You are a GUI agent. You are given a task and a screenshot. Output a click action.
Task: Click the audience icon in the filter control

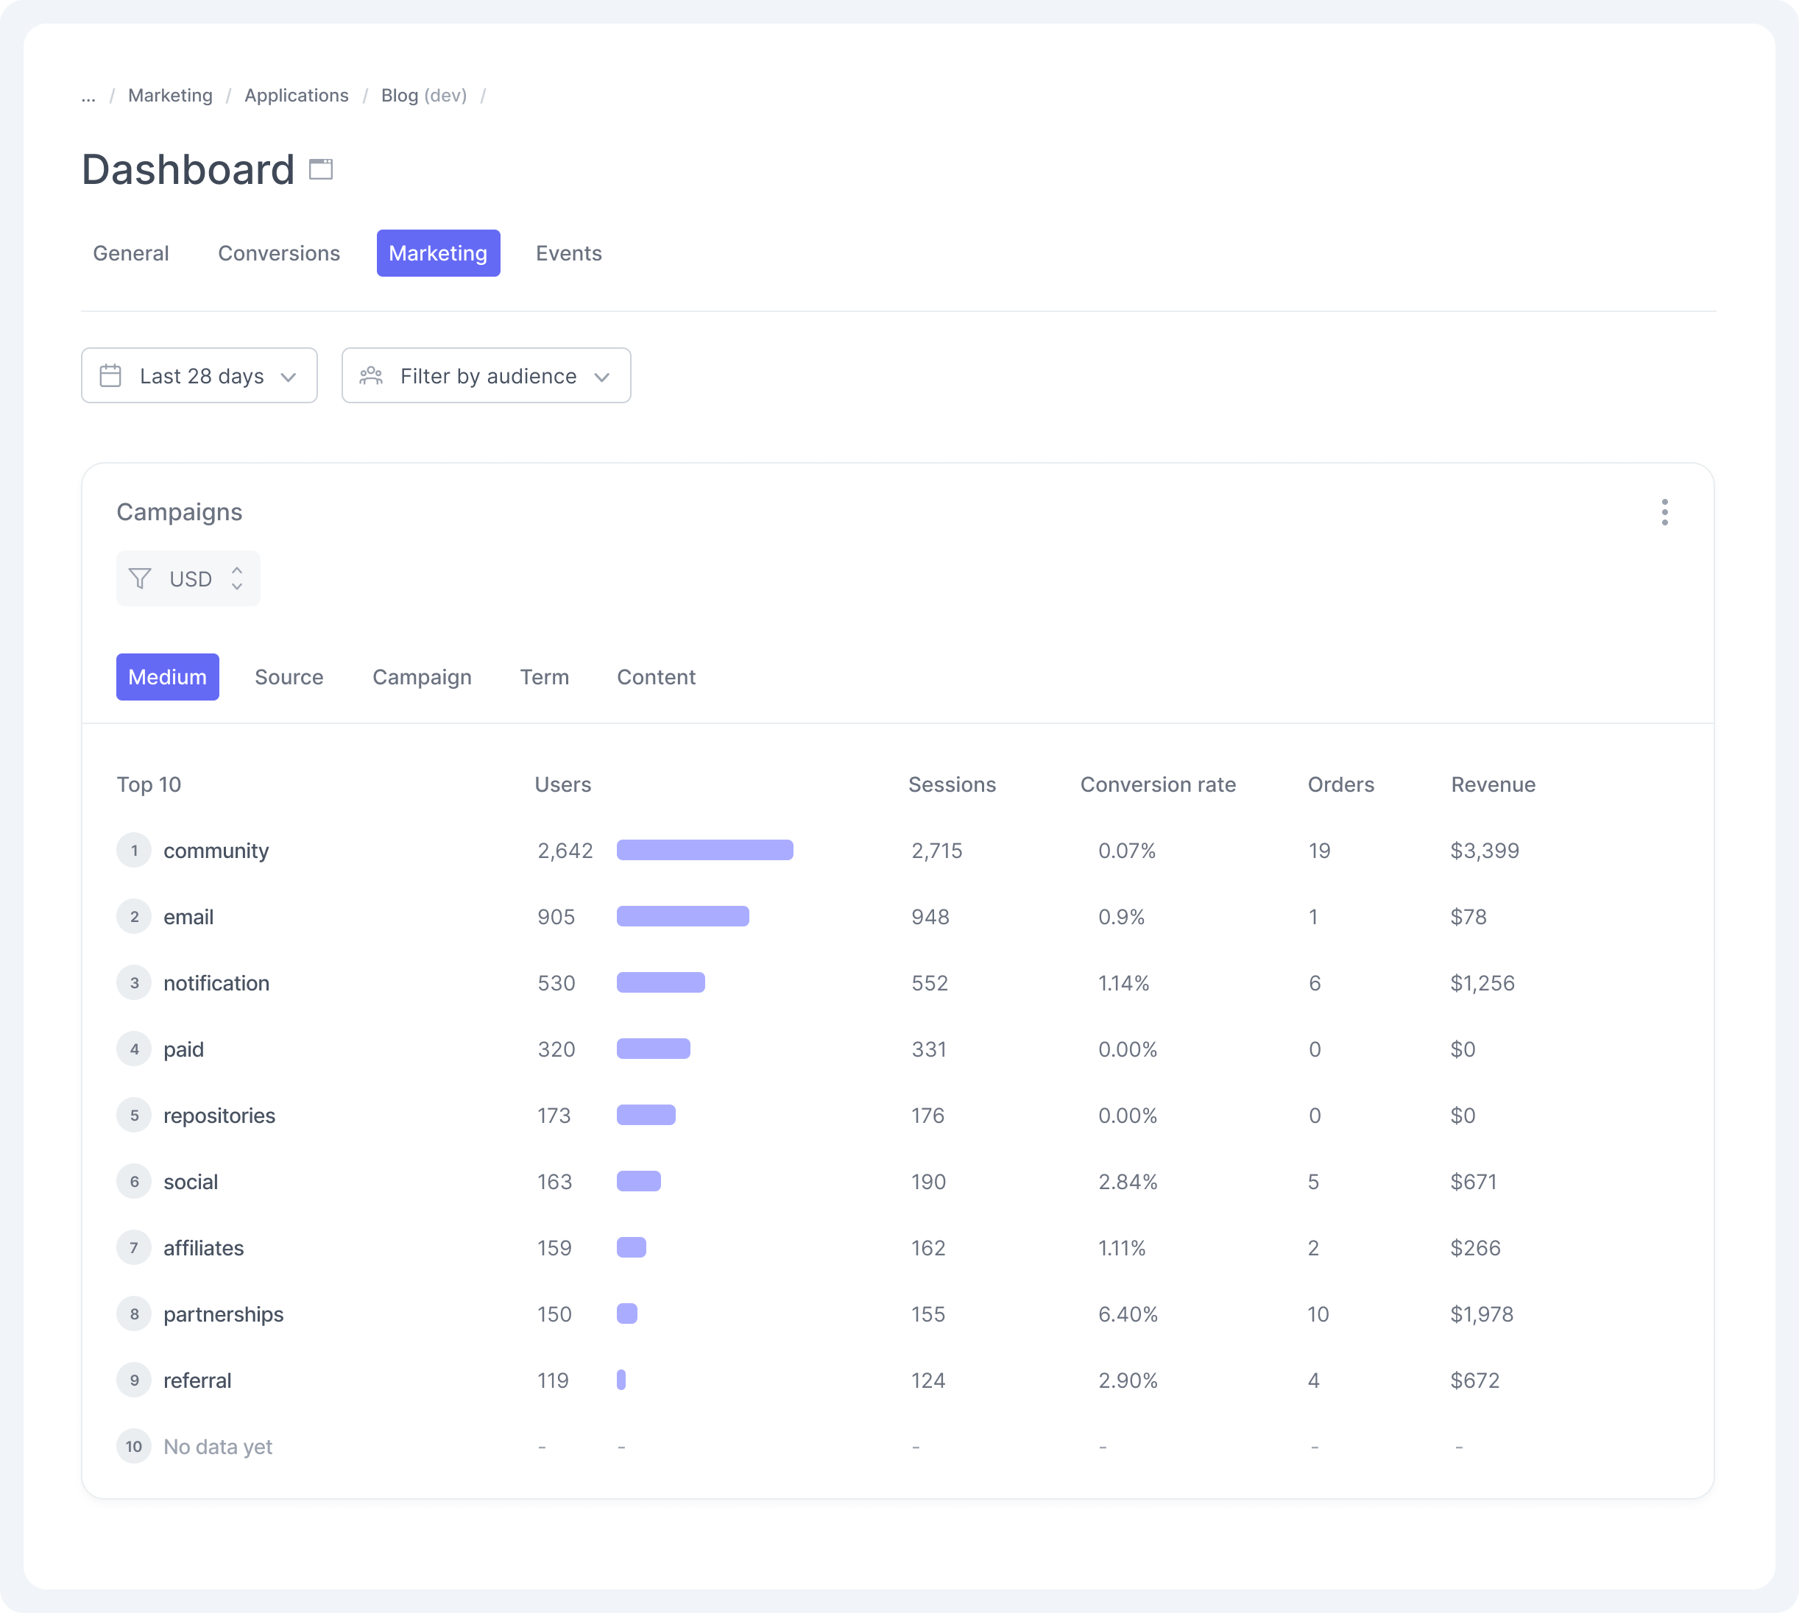[372, 375]
